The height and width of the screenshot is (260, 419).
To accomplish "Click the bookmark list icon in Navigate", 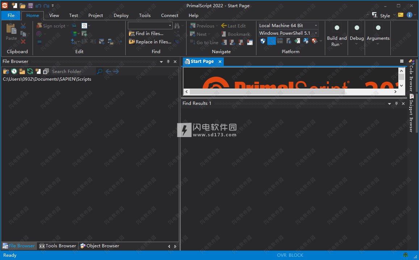I will point(250,42).
